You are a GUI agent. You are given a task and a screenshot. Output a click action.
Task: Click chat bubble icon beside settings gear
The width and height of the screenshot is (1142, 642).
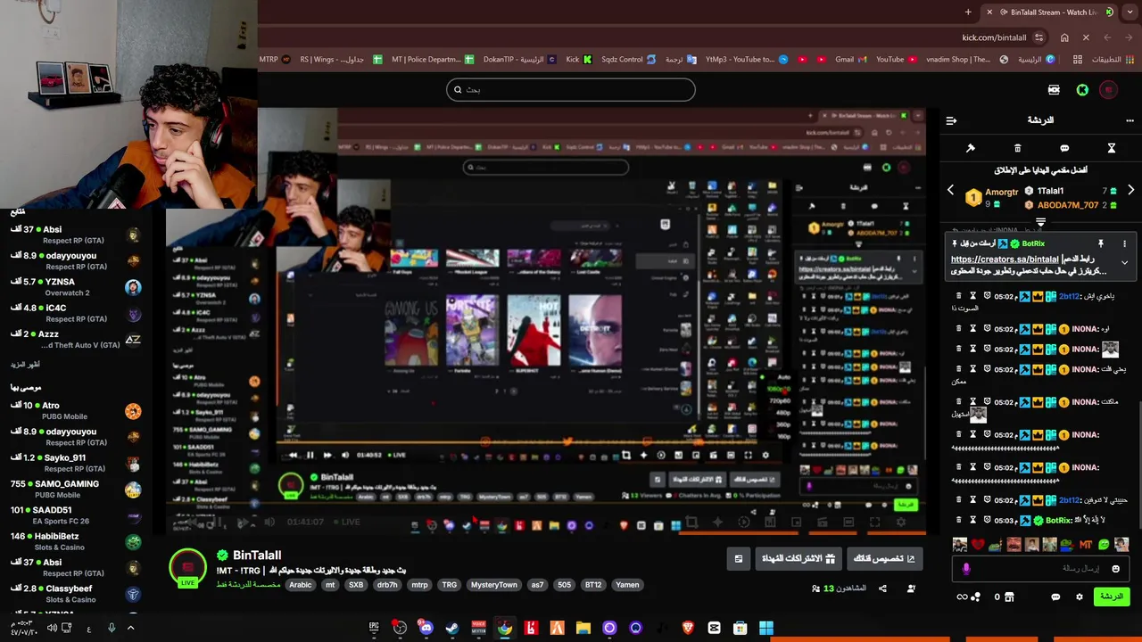[1055, 597]
